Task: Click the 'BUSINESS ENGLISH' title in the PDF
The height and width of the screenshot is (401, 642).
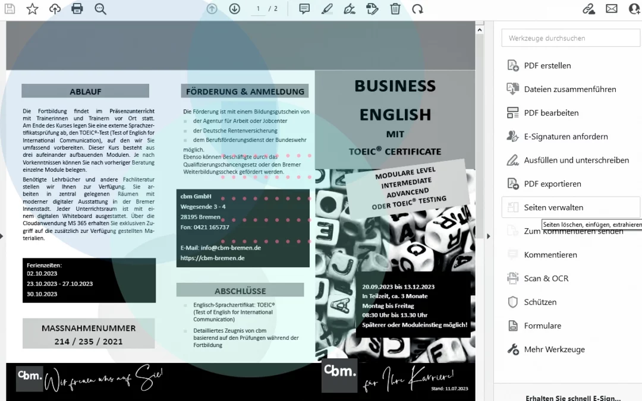Action: coord(395,100)
